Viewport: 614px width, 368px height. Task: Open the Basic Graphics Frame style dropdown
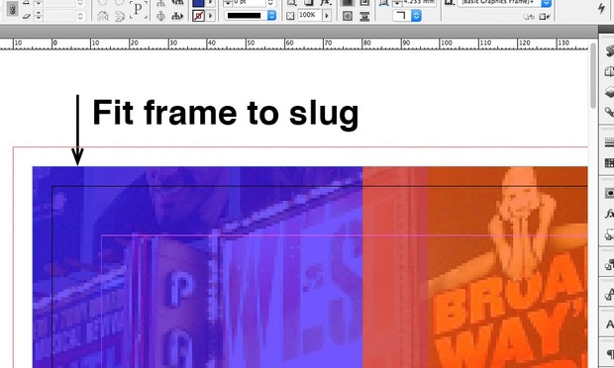click(x=547, y=3)
